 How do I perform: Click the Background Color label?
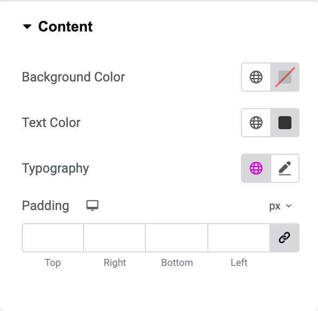(73, 77)
